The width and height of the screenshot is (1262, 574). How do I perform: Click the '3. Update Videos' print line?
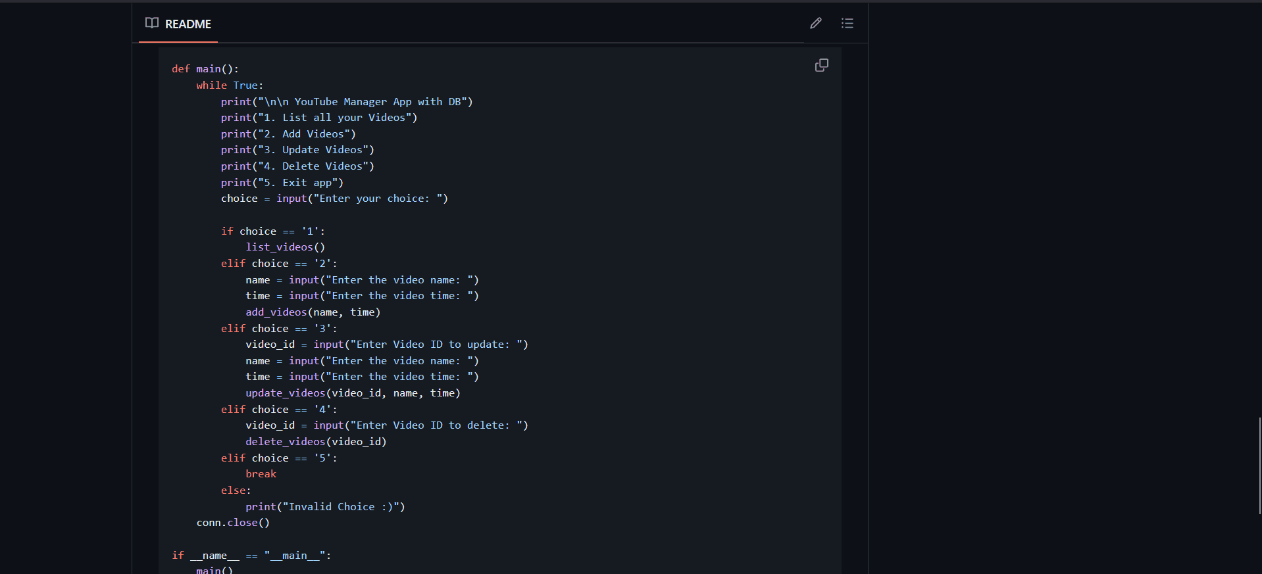pyautogui.click(x=297, y=150)
